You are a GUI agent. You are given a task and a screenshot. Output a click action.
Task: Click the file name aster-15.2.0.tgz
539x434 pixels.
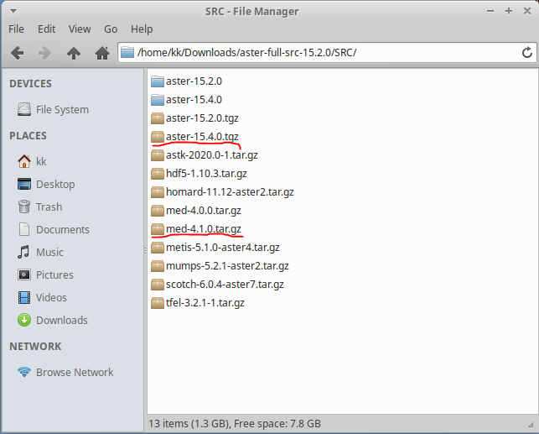(202, 118)
